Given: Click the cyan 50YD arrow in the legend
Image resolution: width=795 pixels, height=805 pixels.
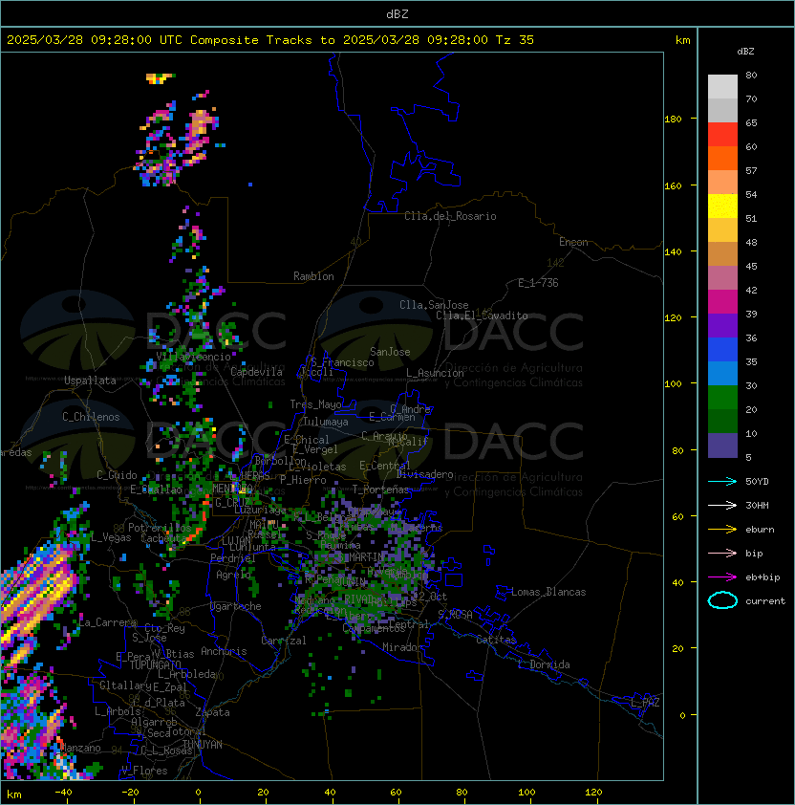Looking at the screenshot, I should 722,482.
